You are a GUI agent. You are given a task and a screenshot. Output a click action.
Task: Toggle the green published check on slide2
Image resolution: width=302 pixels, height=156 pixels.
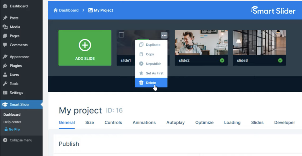pyautogui.click(x=222, y=60)
